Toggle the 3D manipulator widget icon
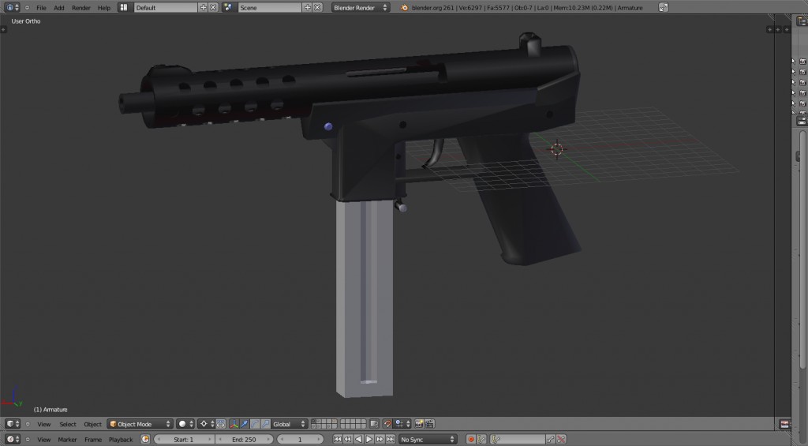The image size is (808, 446). click(234, 424)
